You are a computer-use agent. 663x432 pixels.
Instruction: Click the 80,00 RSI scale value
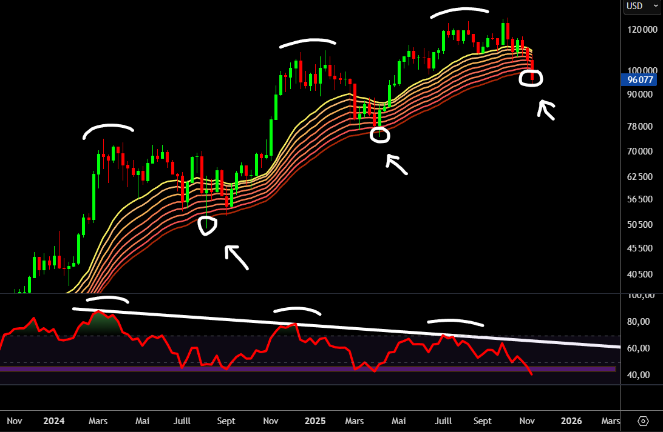tap(638, 322)
